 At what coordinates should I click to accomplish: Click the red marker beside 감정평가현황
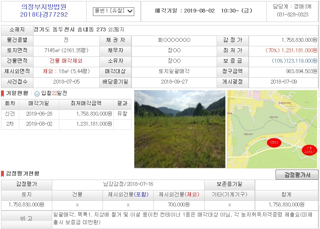tap(2, 174)
